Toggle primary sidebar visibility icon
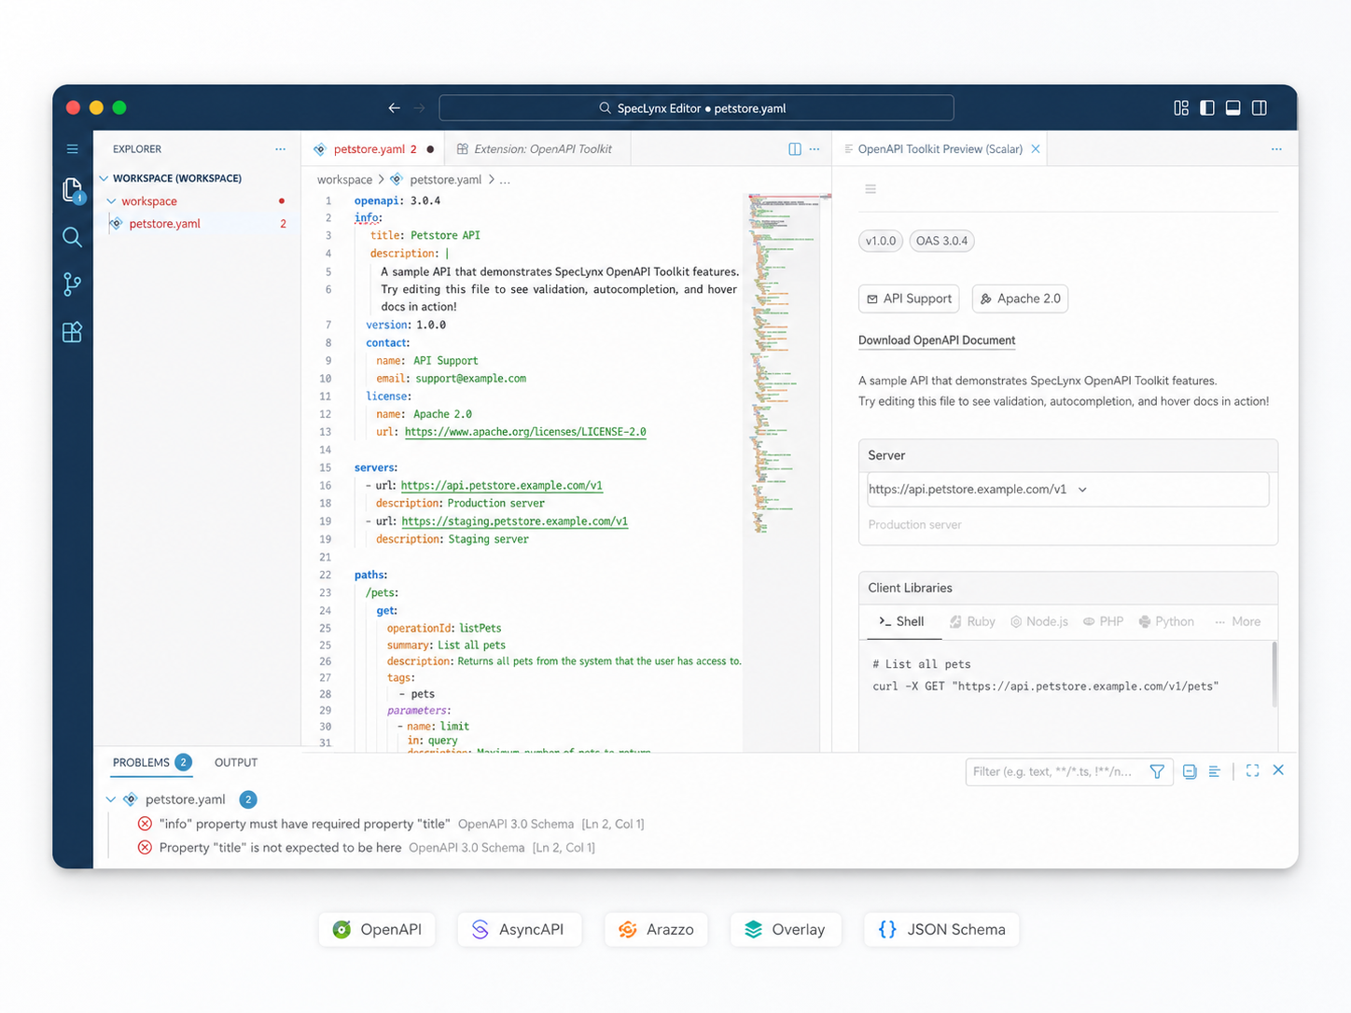This screenshot has height=1013, width=1351. [x=1207, y=108]
